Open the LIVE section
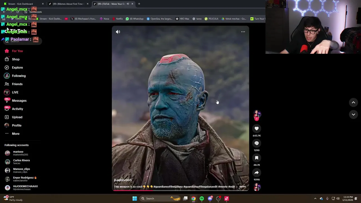 (x=11, y=92)
